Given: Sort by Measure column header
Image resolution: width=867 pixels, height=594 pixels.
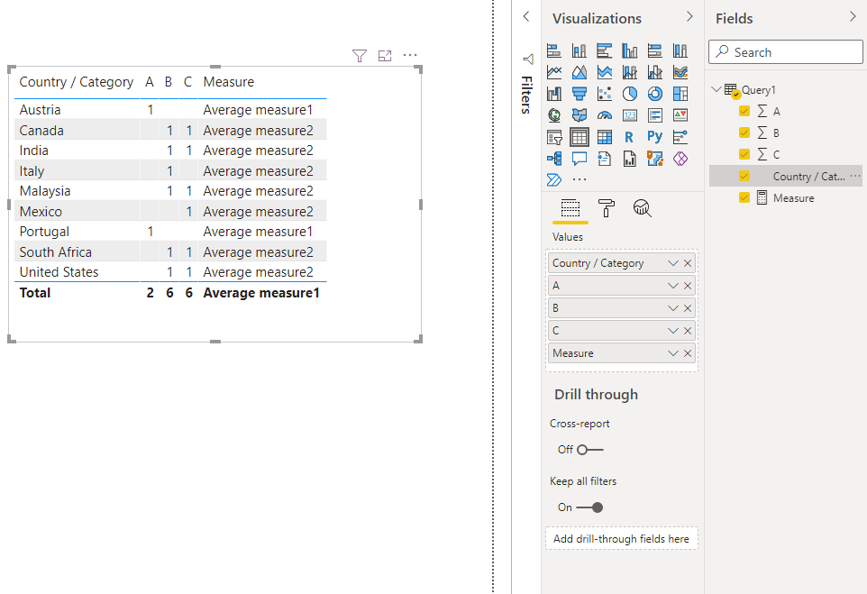Looking at the screenshot, I should click(228, 82).
